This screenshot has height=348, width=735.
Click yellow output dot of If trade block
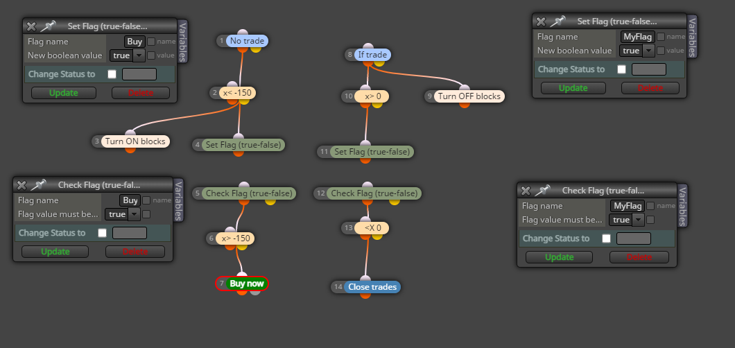click(379, 62)
